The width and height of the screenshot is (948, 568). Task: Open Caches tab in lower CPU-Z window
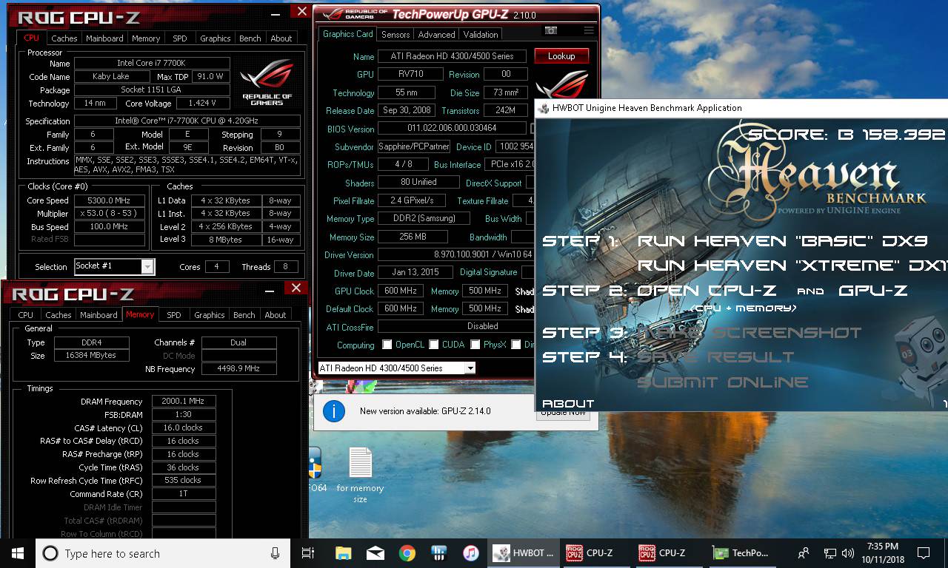click(59, 315)
